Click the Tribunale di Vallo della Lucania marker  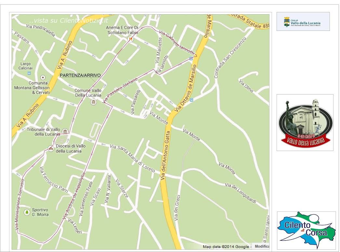coord(65,132)
